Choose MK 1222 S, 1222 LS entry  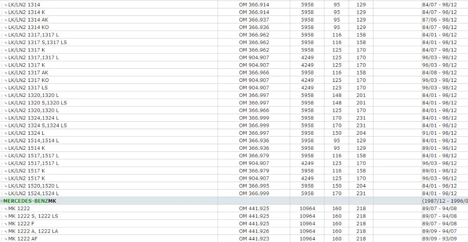33,216
